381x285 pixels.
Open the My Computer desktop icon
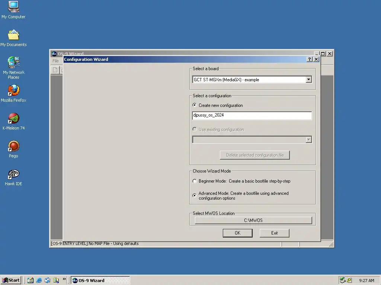(x=13, y=10)
